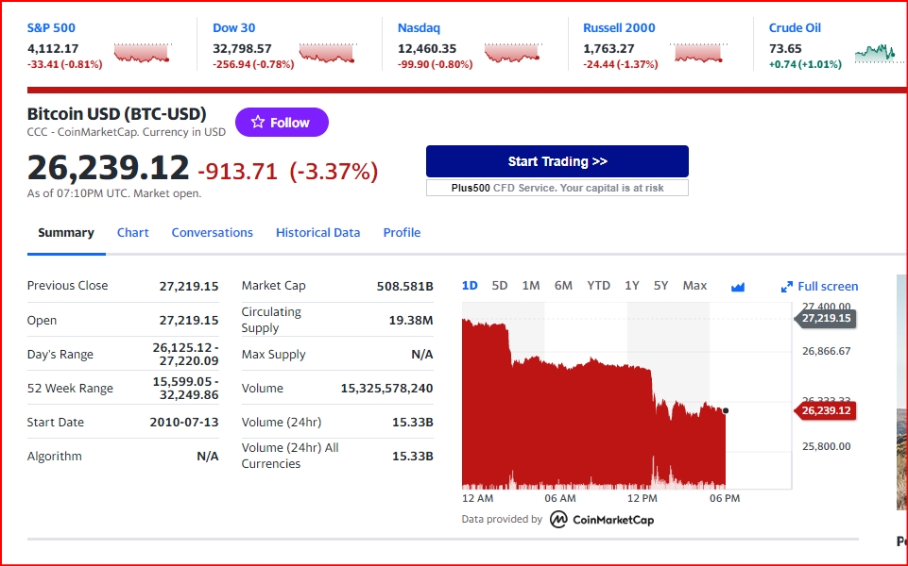This screenshot has height=566, width=908.
Task: Click the -913.71 price change value
Action: click(x=237, y=171)
